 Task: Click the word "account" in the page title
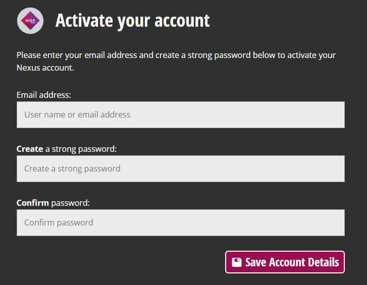click(x=182, y=21)
